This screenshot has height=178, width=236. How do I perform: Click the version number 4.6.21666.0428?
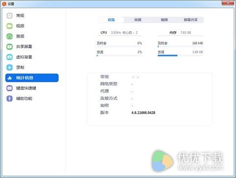[x=143, y=113]
